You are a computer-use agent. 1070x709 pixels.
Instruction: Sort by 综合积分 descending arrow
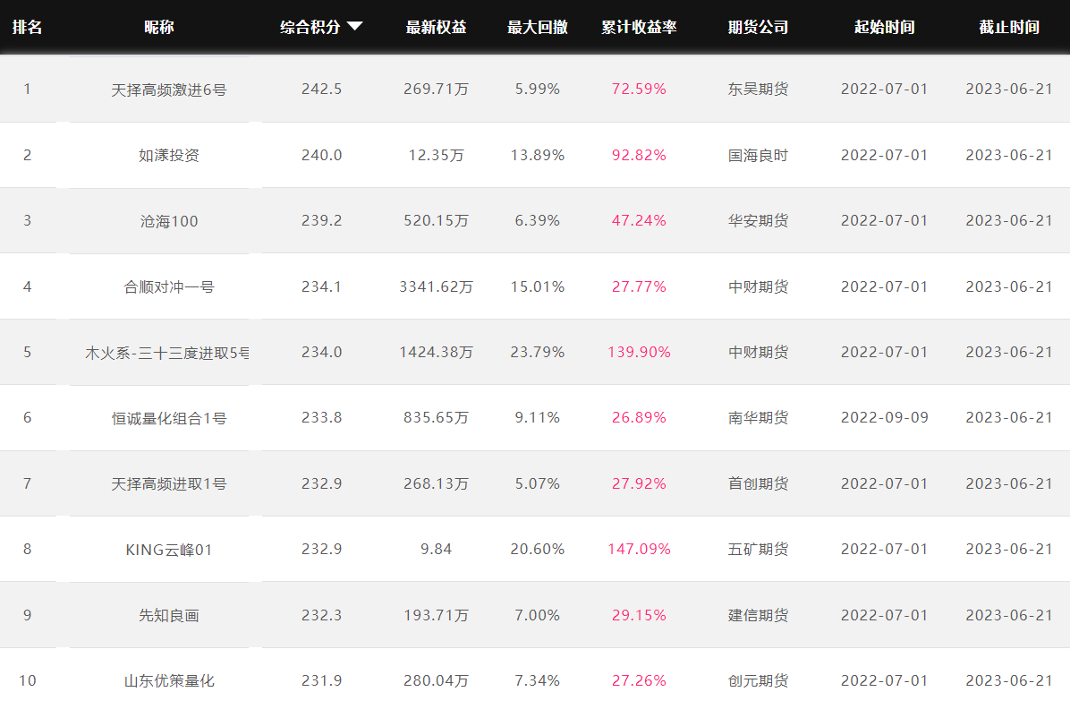pos(355,27)
